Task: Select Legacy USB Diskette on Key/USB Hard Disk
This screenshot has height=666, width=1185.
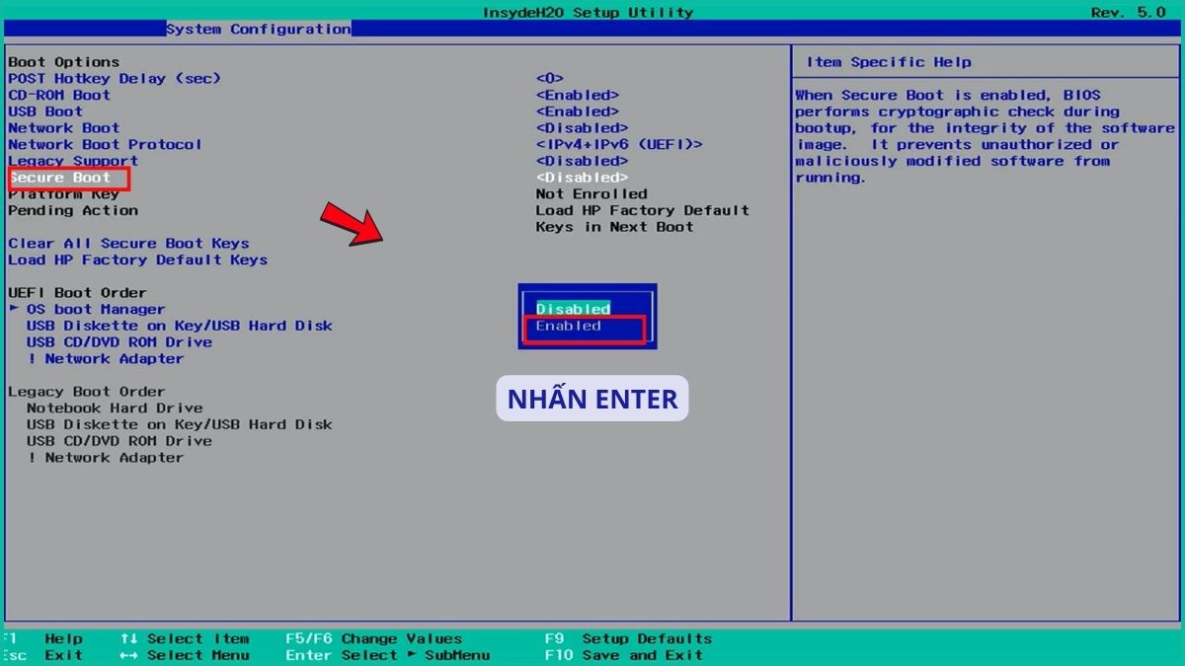Action: click(x=180, y=424)
